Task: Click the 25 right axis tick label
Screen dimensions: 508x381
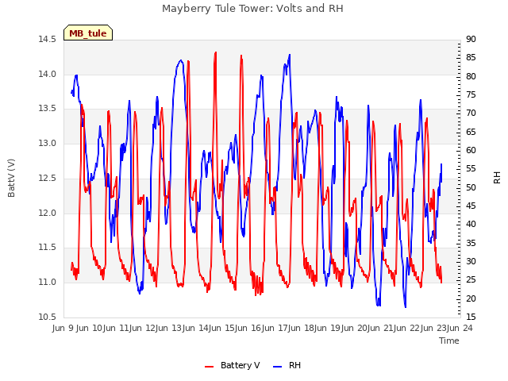Action: [x=471, y=280]
